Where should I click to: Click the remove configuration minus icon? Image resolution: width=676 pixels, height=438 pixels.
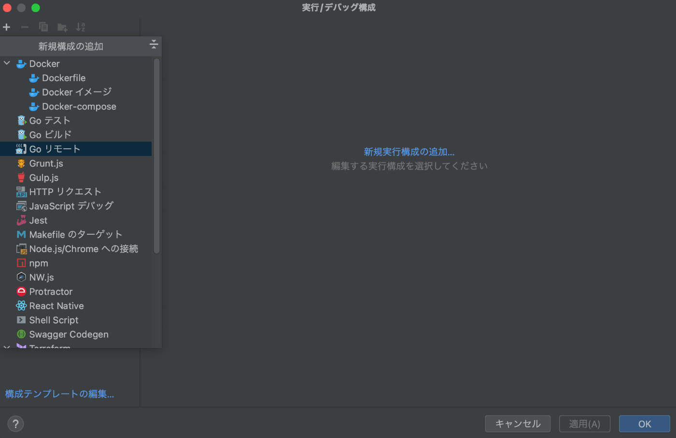click(x=25, y=27)
